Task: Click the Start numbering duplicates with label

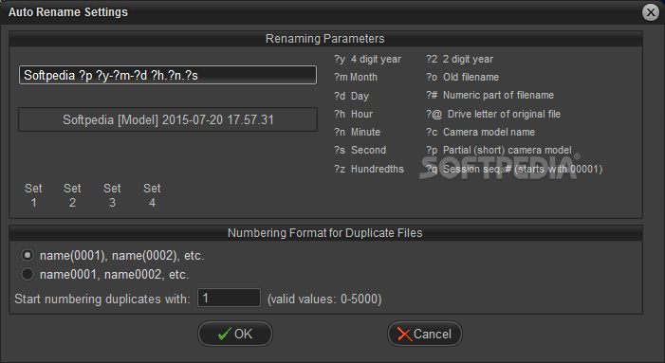Action: [102, 299]
